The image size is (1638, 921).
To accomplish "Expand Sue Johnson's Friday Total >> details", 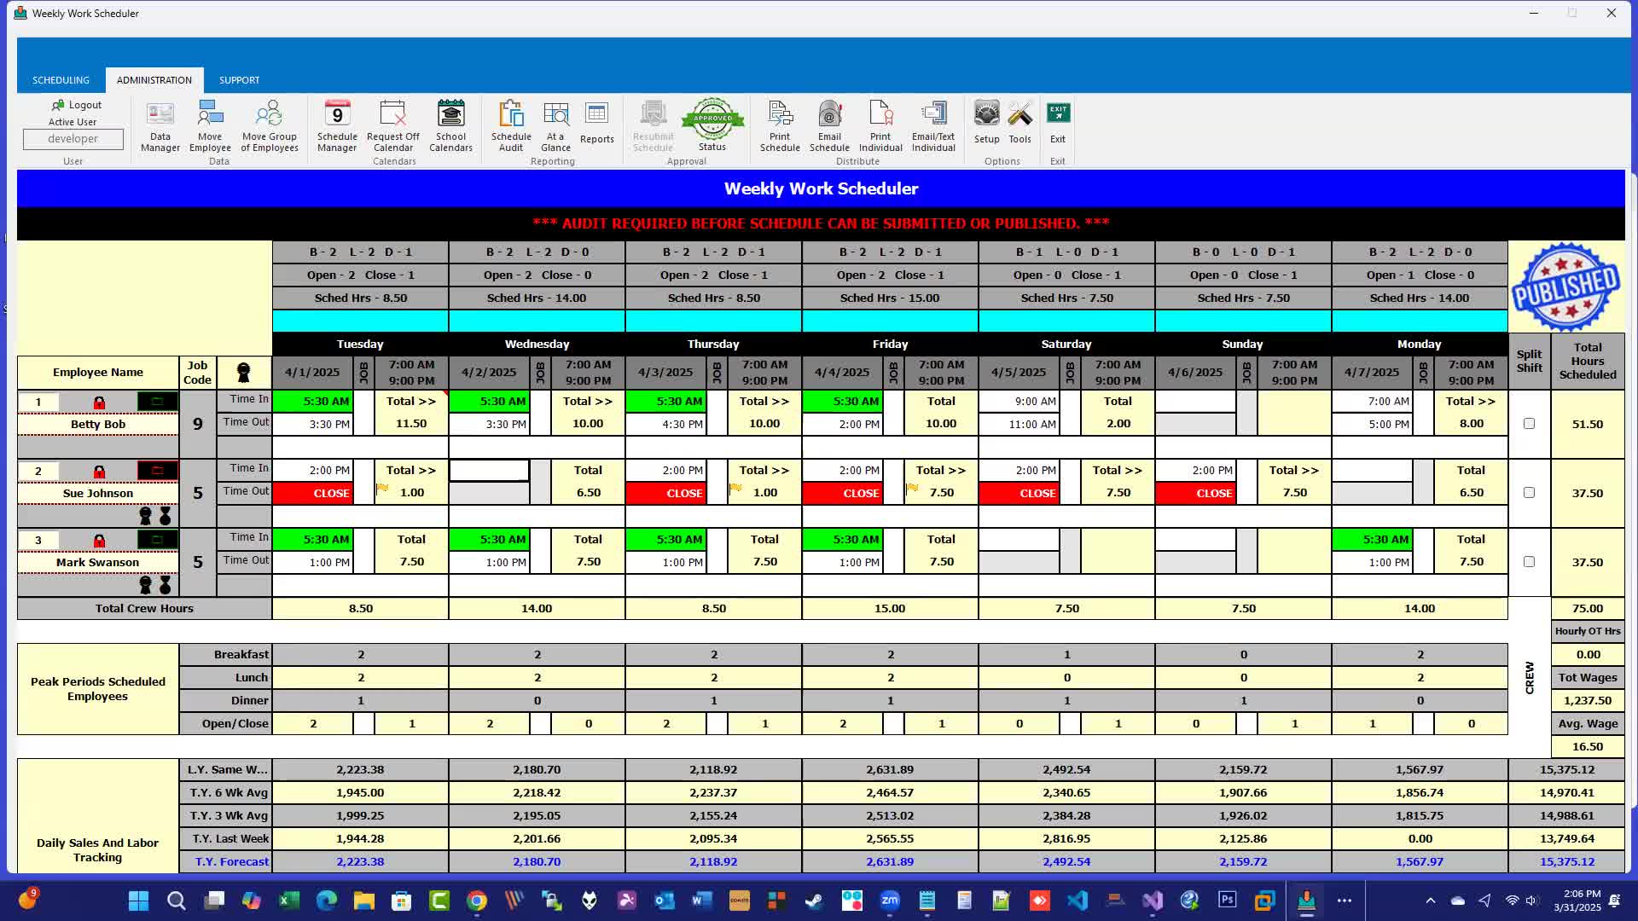I will (x=941, y=470).
